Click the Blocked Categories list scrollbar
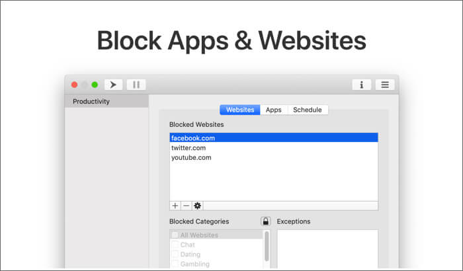The height and width of the screenshot is (271, 463). 267,246
